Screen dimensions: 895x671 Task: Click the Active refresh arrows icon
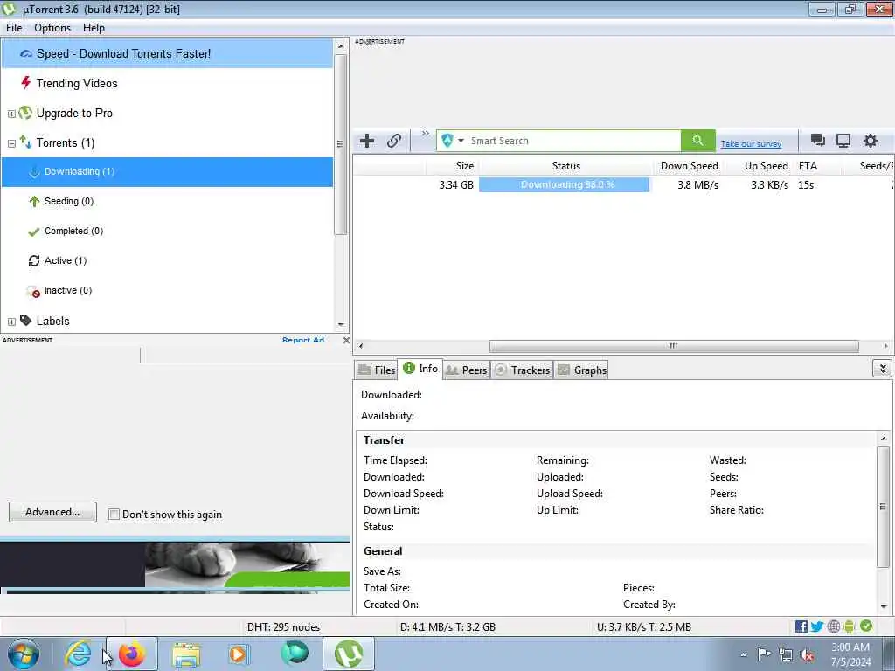34,260
